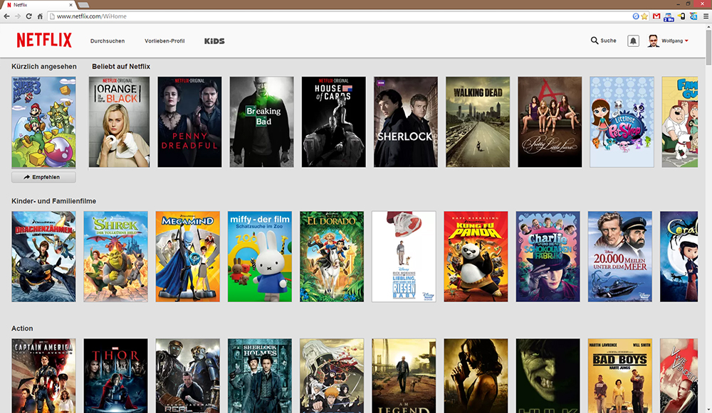Open Coraline poster
This screenshot has width=712, height=413.
point(679,257)
